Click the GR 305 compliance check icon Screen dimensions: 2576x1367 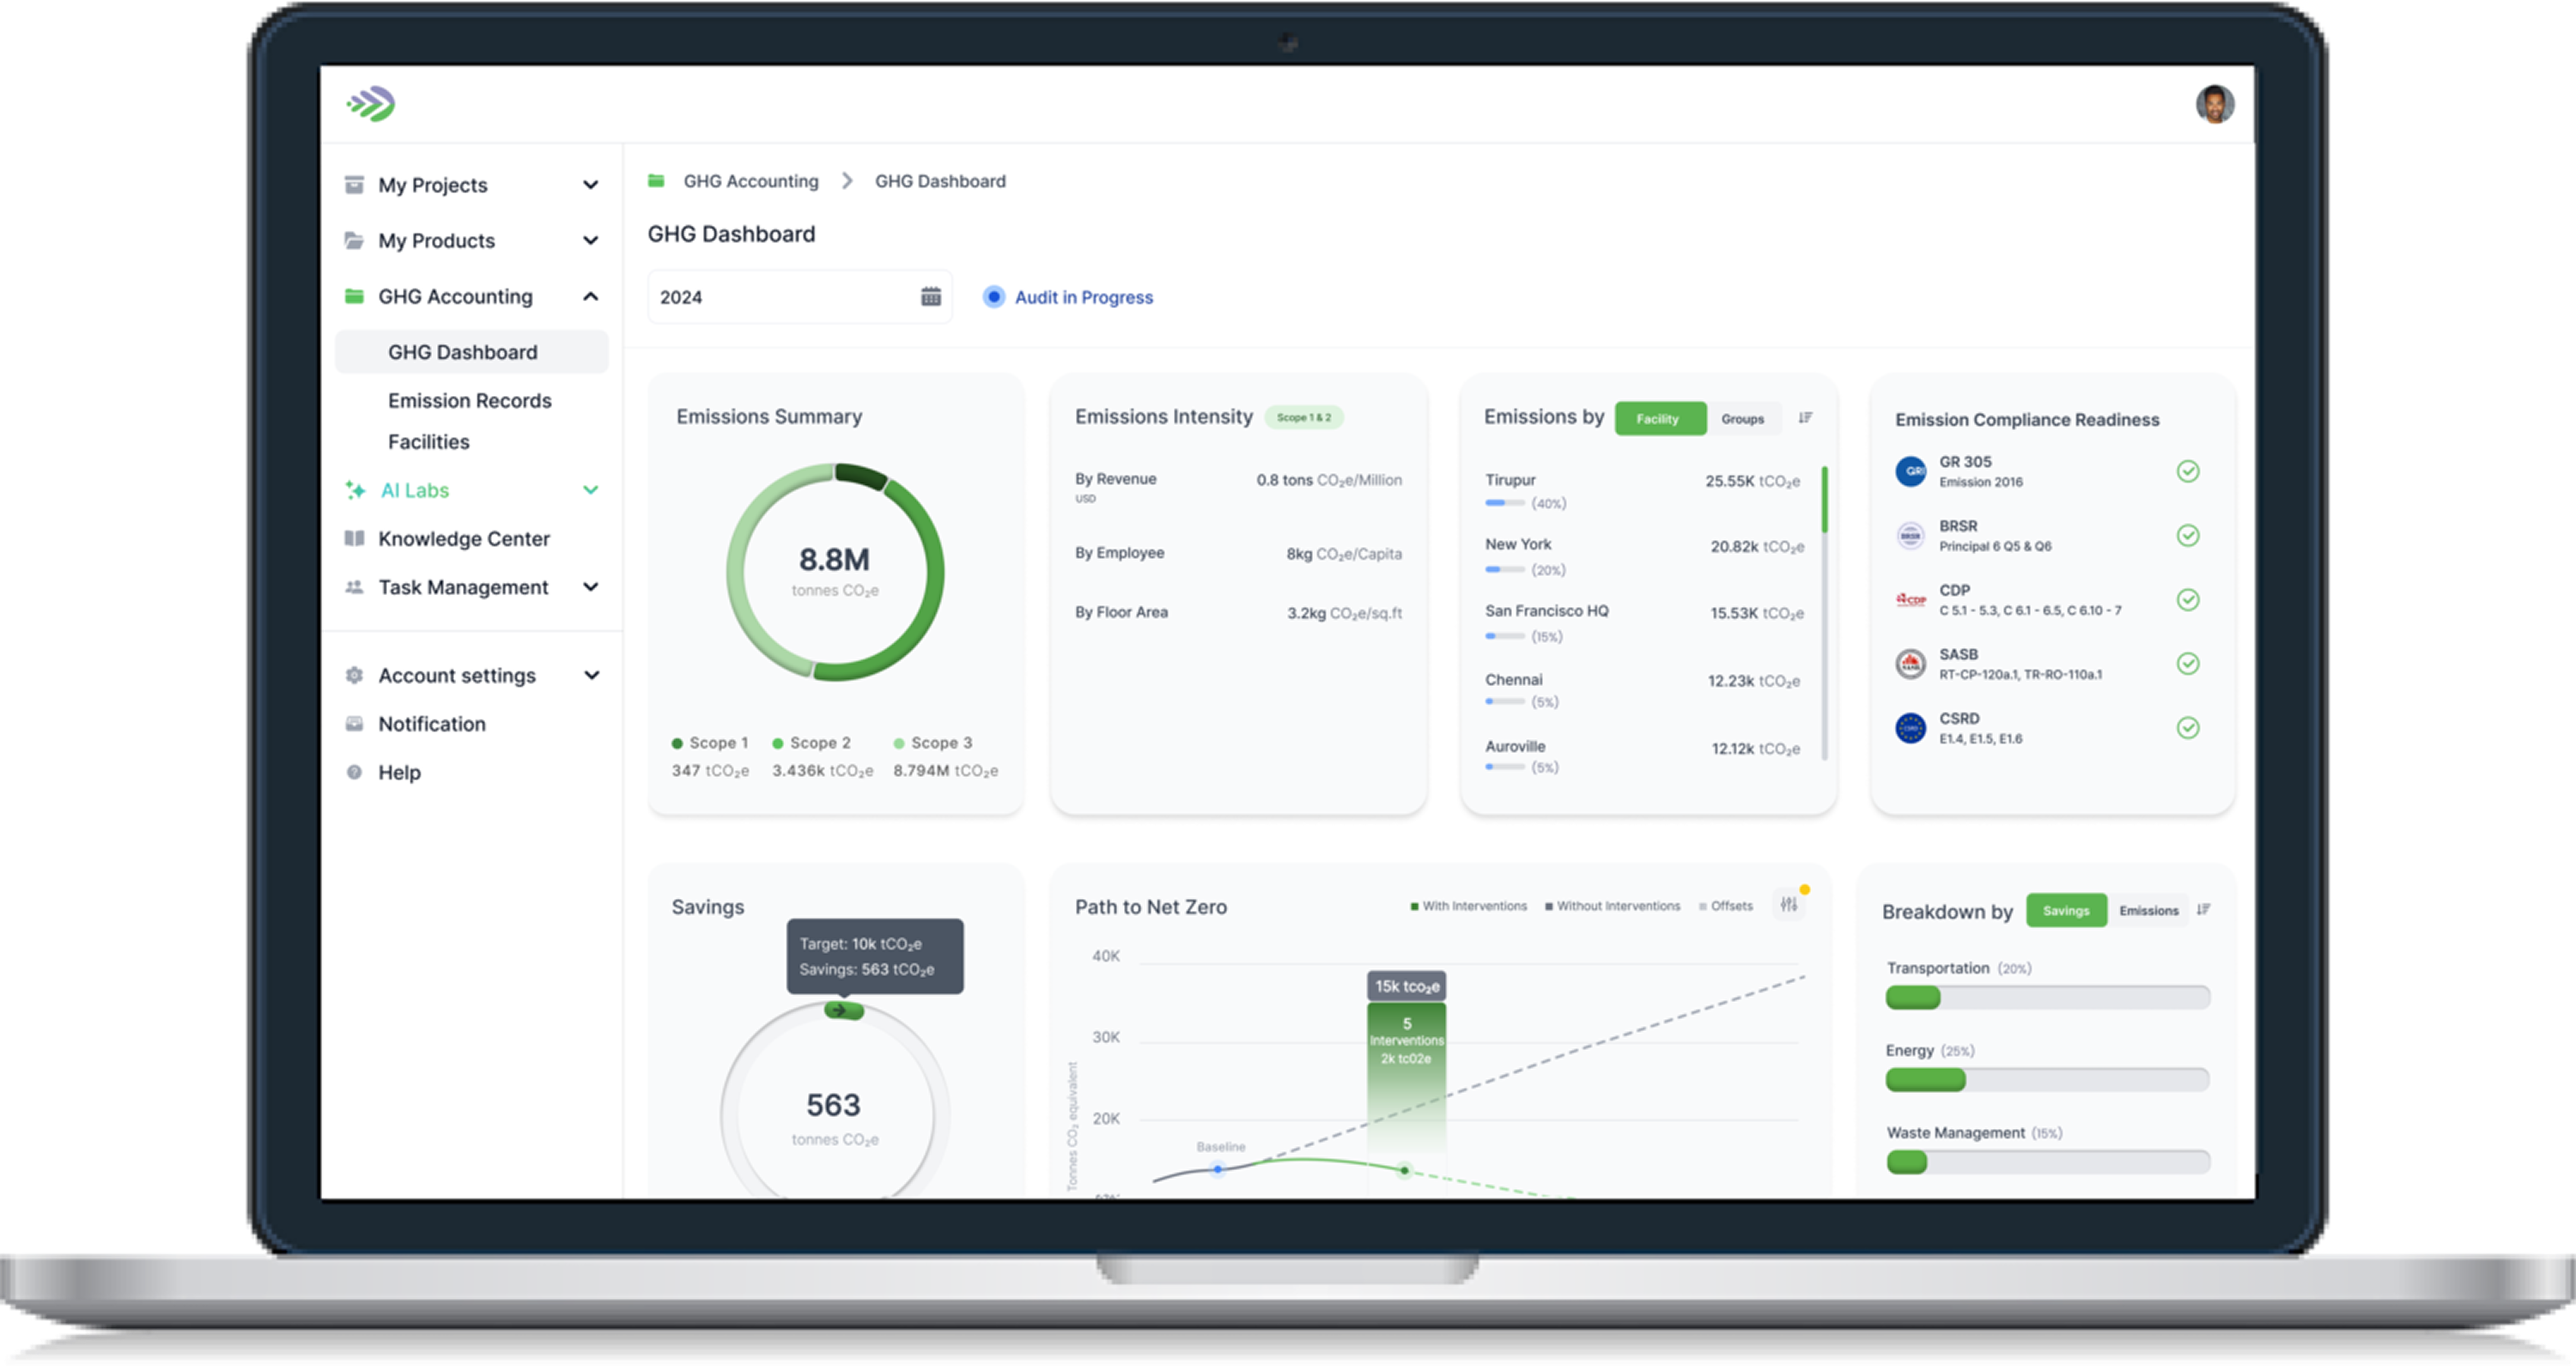coord(2188,471)
